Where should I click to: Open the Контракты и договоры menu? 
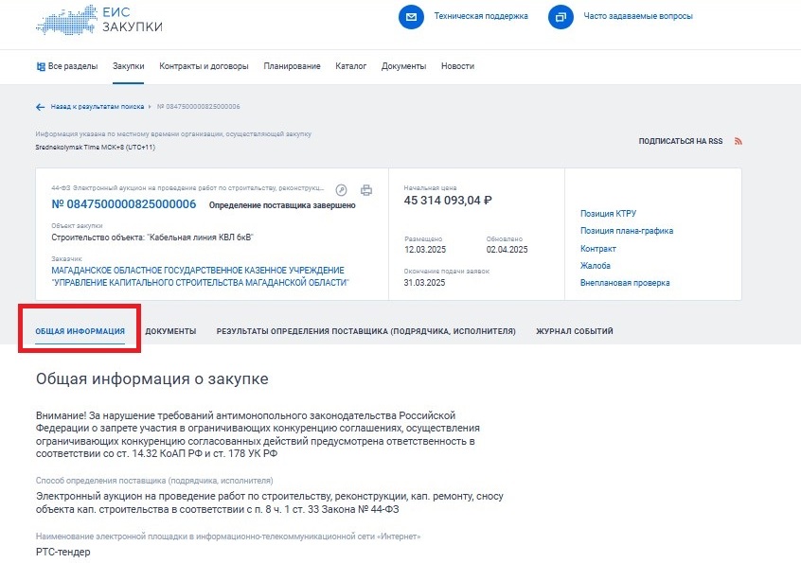point(204,66)
